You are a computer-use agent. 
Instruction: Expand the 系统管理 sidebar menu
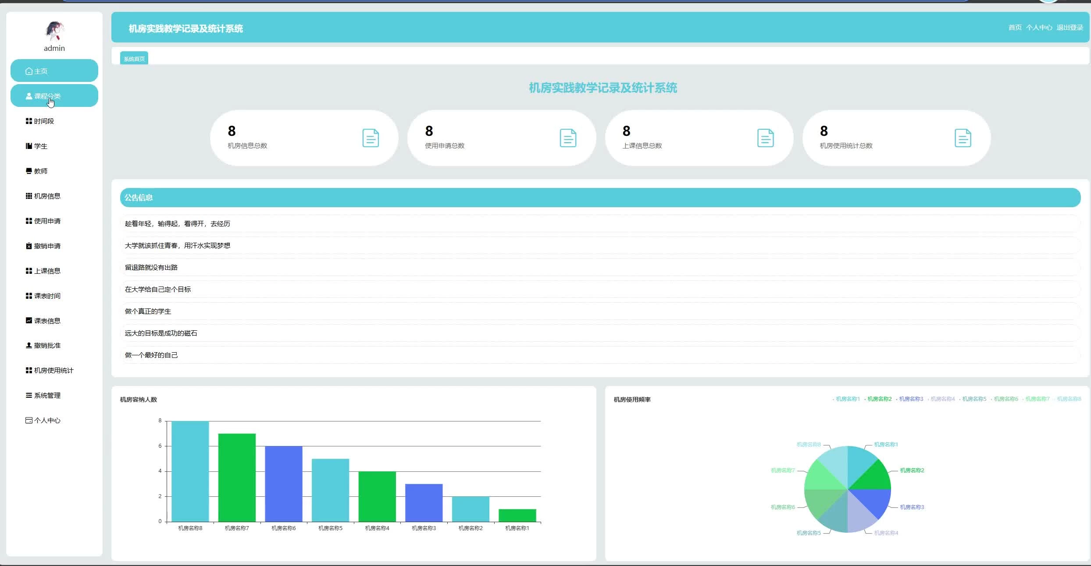tap(47, 396)
